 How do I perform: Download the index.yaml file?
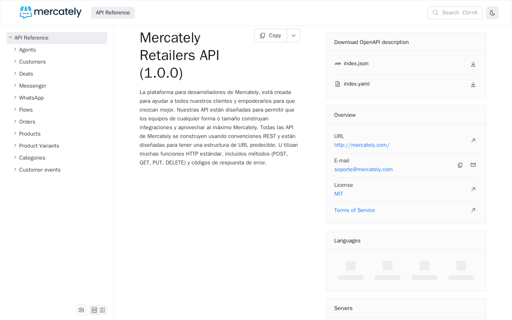click(473, 84)
